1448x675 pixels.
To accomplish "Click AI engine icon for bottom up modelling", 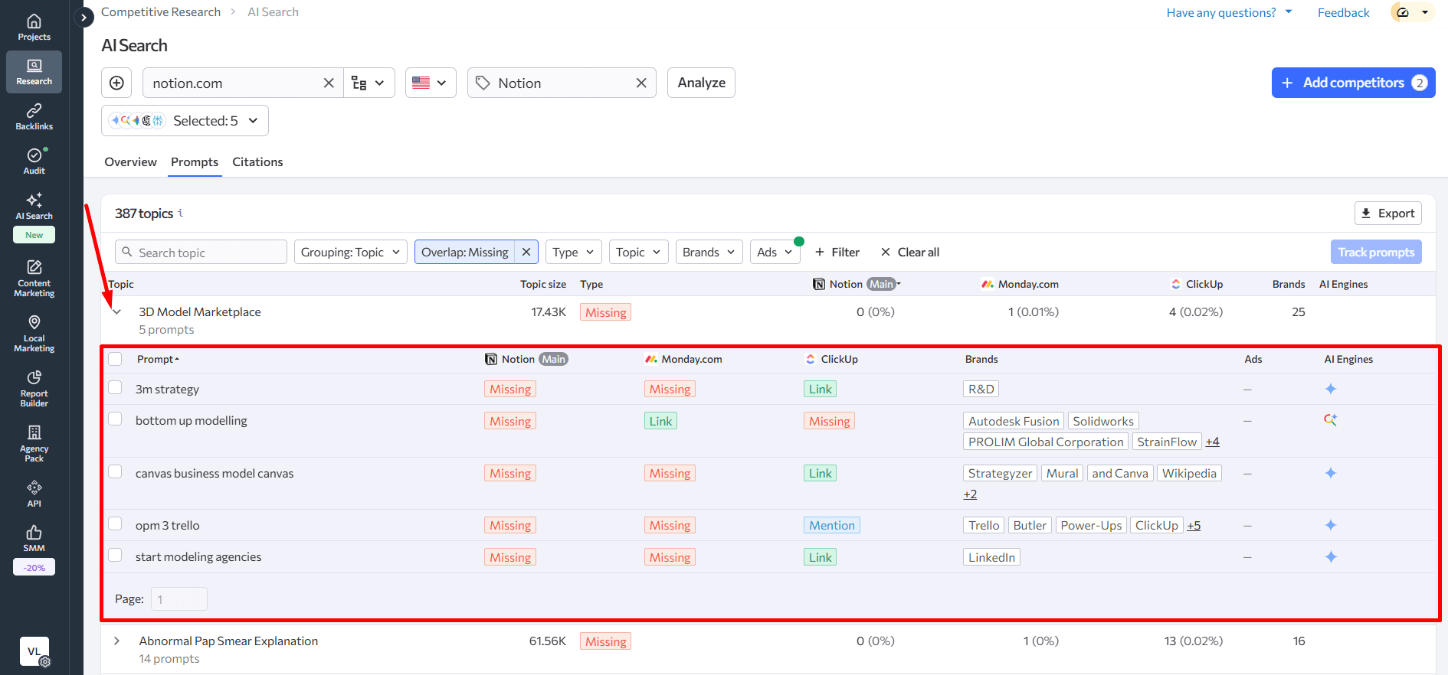I will click(x=1330, y=420).
